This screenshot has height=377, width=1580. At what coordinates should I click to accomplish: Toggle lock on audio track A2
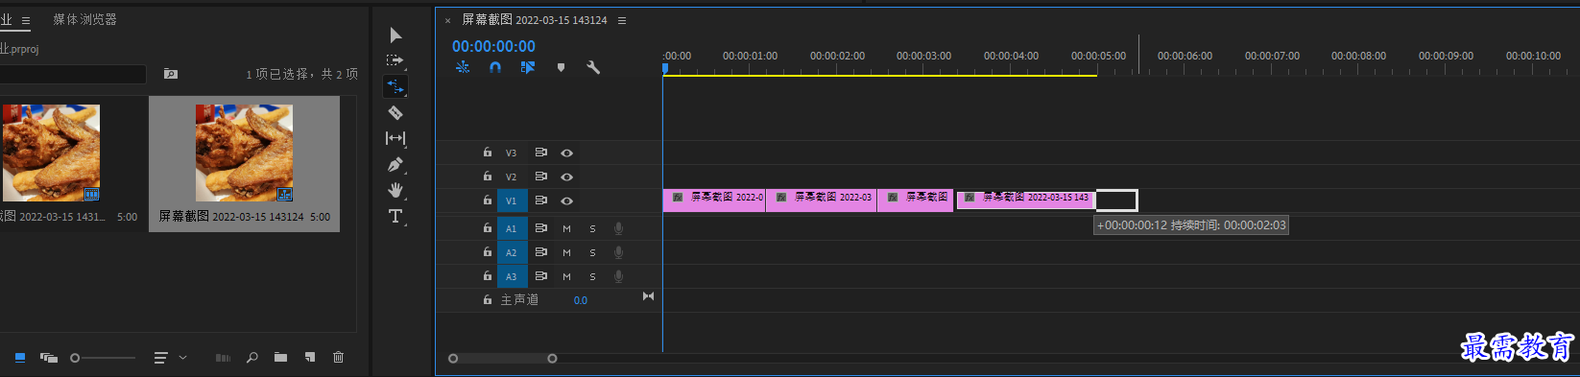(488, 252)
